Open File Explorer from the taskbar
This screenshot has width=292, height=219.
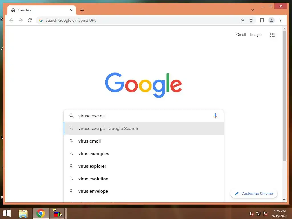click(23, 213)
